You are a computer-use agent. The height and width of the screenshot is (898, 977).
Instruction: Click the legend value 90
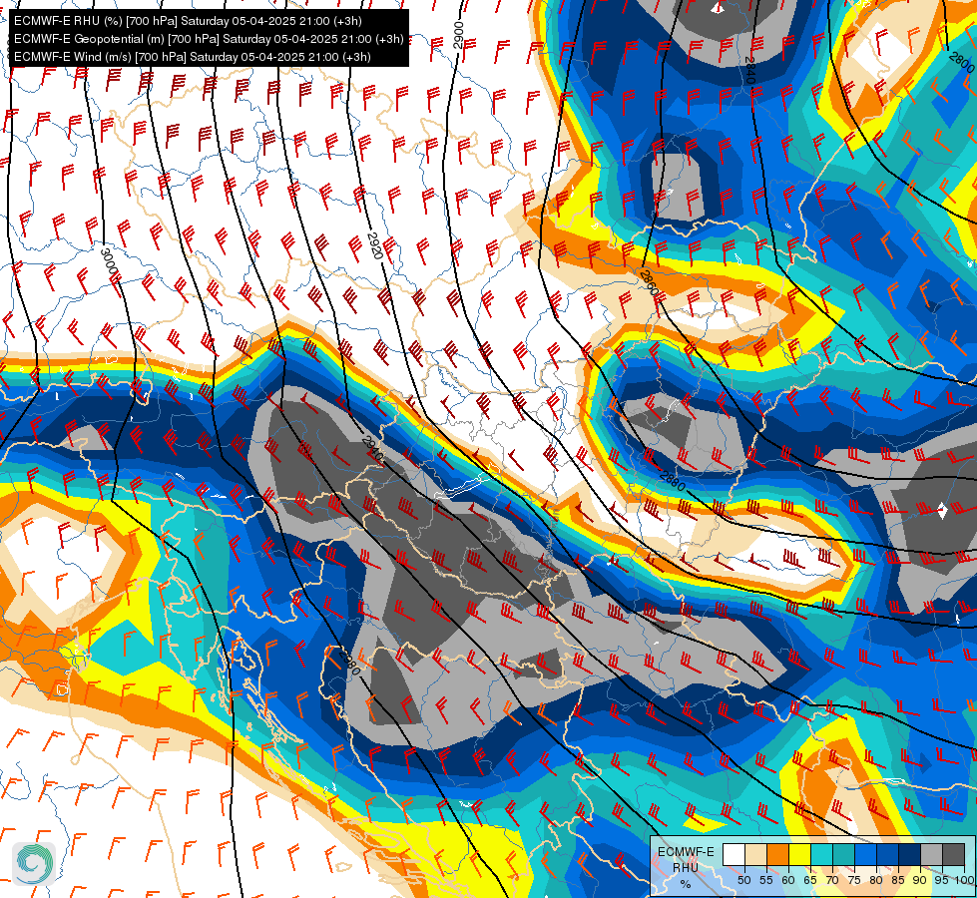tap(920, 881)
